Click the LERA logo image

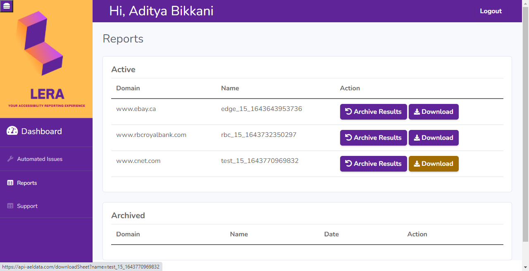click(46, 59)
